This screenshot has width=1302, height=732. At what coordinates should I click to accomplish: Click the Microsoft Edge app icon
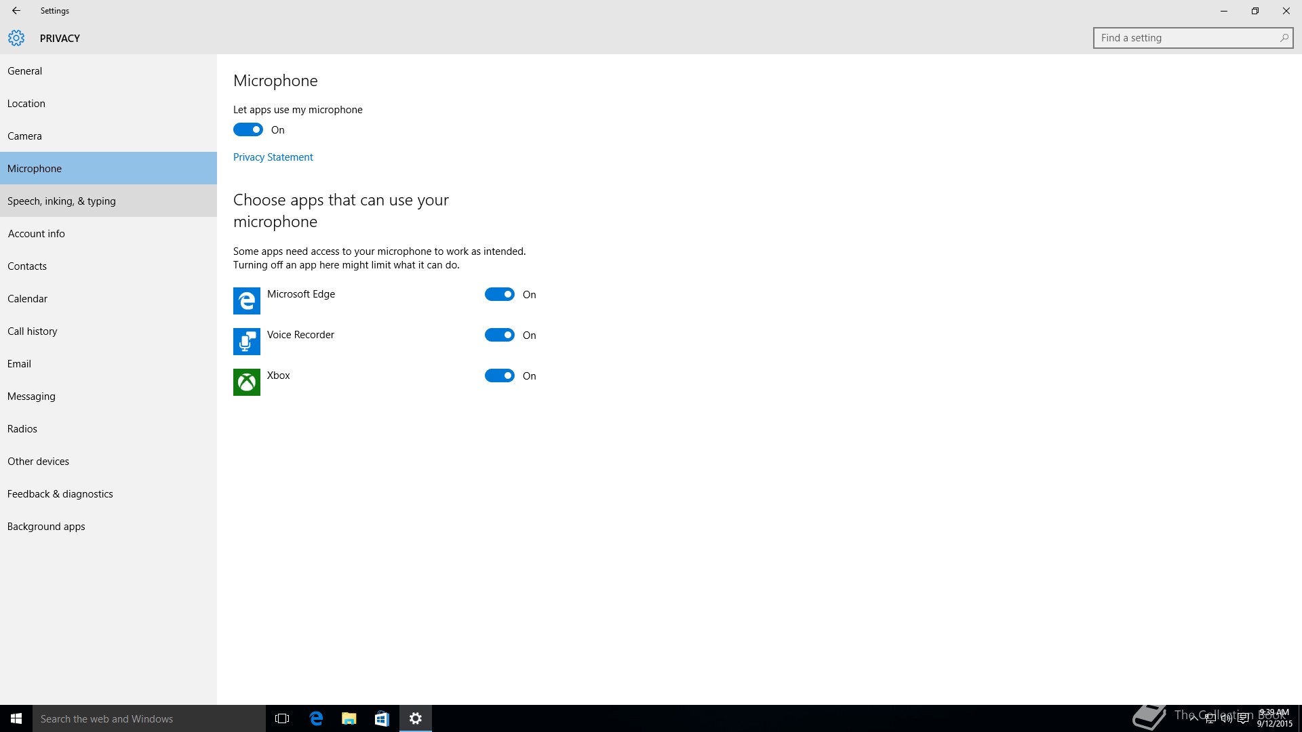tap(247, 301)
